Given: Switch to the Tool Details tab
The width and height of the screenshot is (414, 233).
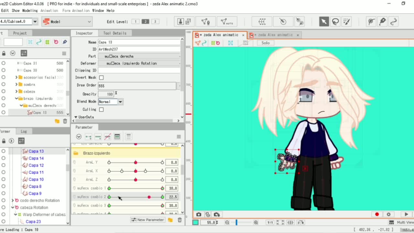Looking at the screenshot, I should coord(114,33).
